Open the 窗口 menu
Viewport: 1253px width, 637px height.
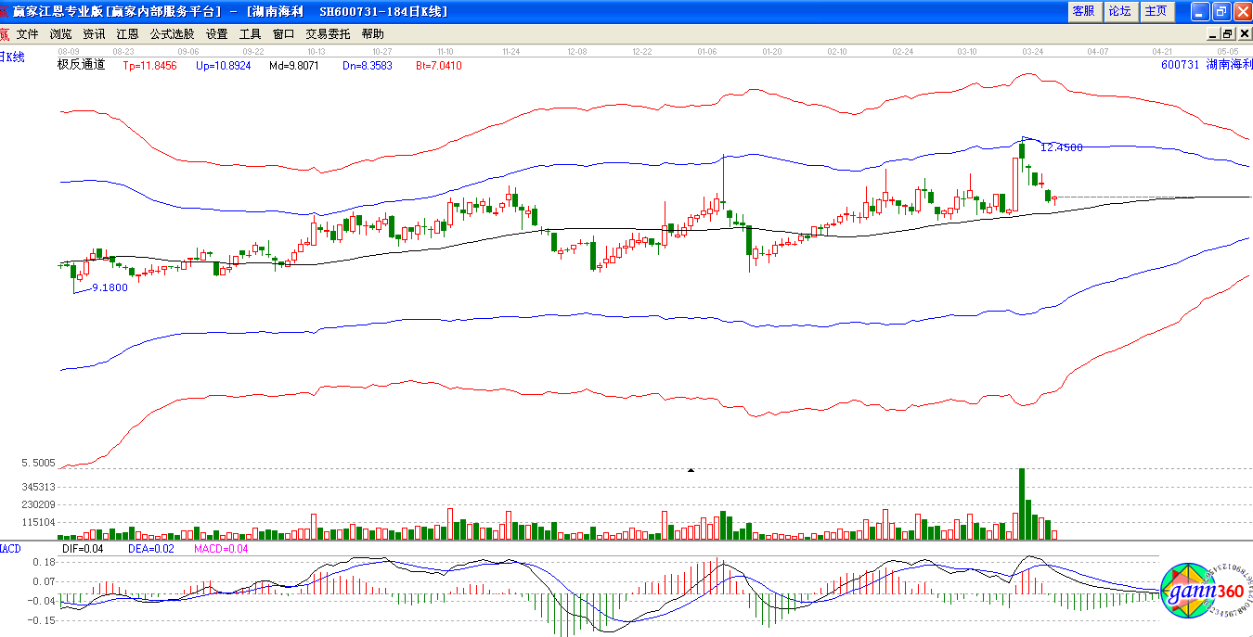point(283,33)
